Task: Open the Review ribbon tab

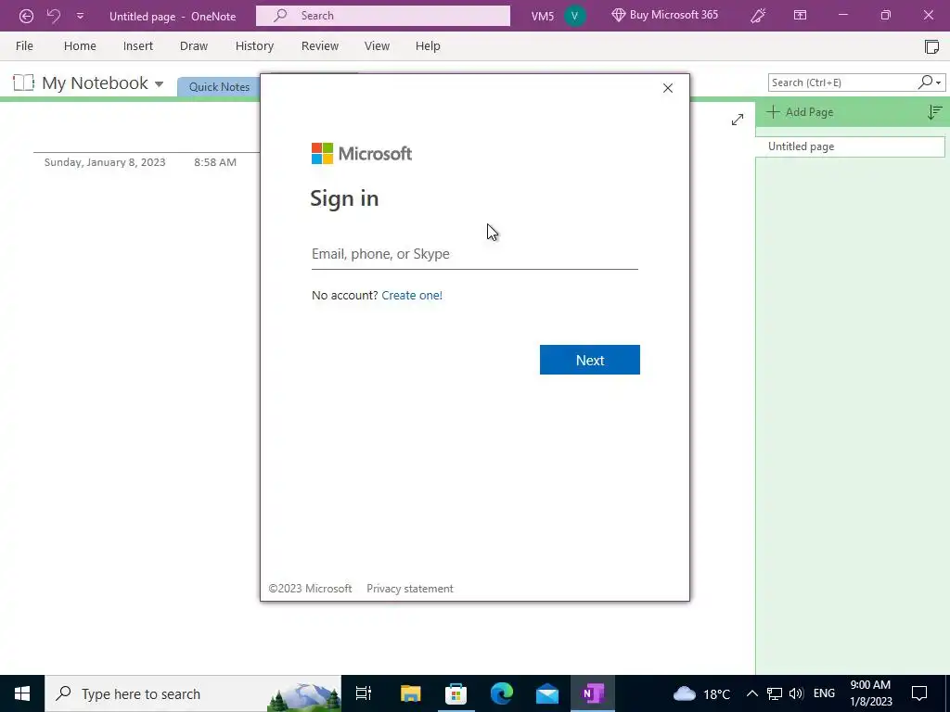Action: pos(320,46)
